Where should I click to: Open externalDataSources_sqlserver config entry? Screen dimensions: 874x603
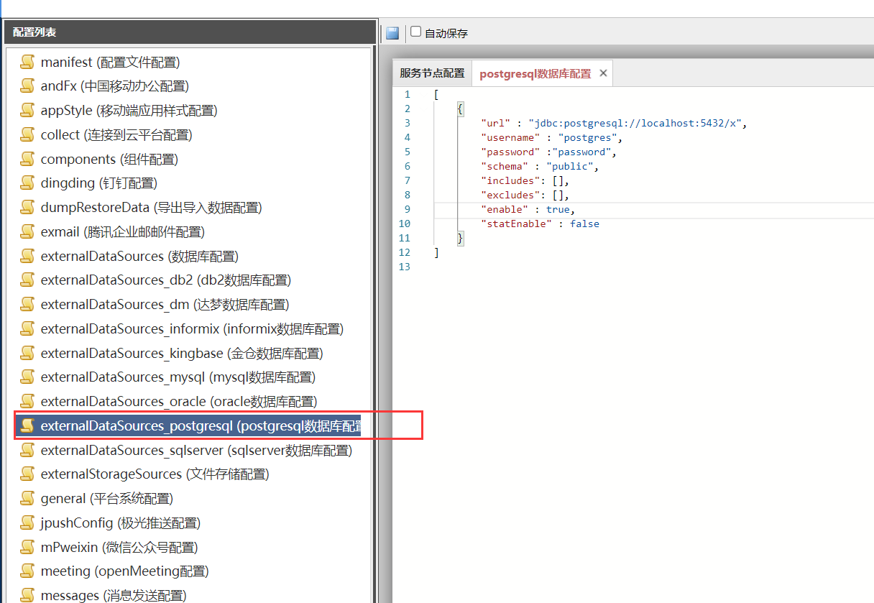pos(196,451)
